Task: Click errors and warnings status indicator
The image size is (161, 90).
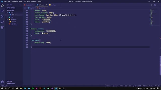Action: tap(4, 86)
